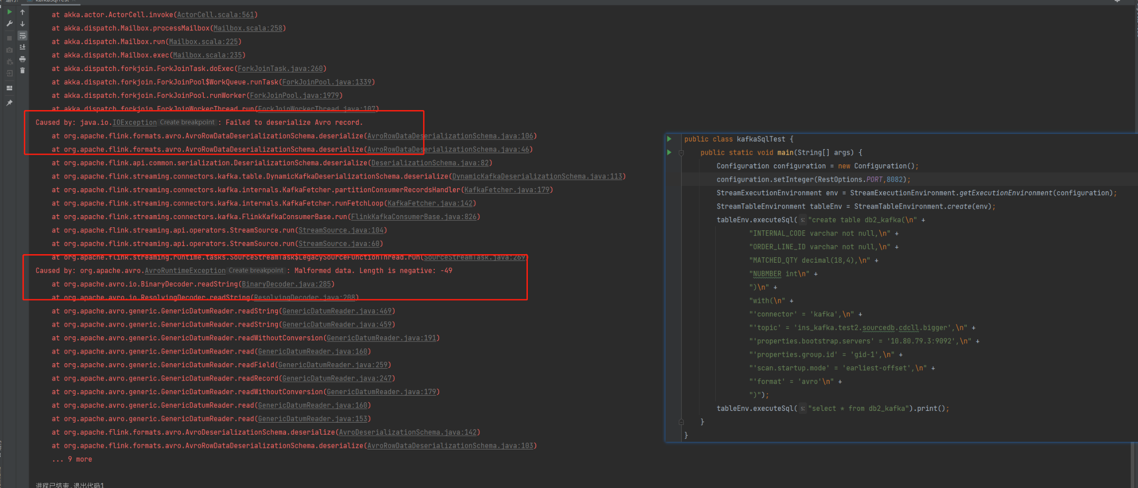Open DeserializationSchema.java:82 link

click(x=430, y=163)
